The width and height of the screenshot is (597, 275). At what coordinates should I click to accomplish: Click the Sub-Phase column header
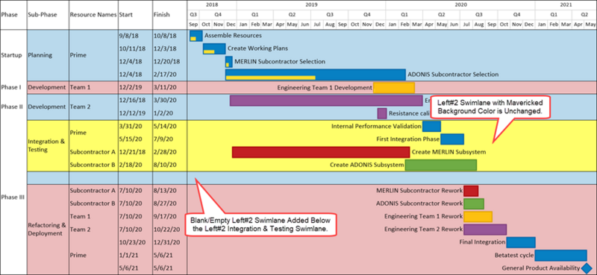[43, 15]
